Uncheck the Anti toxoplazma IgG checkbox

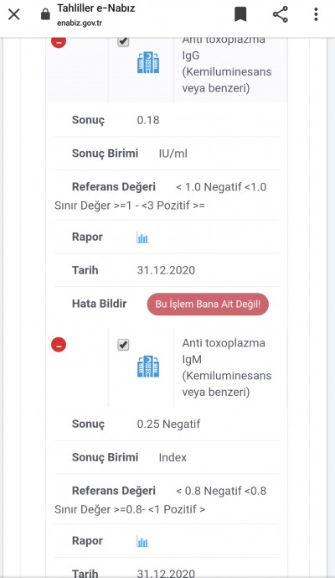click(x=123, y=41)
